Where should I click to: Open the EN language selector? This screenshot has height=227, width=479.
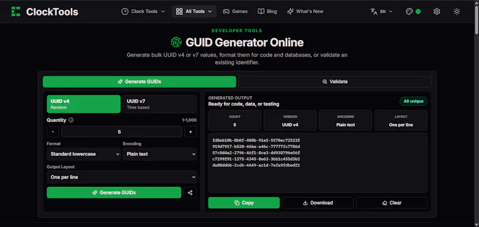click(381, 11)
